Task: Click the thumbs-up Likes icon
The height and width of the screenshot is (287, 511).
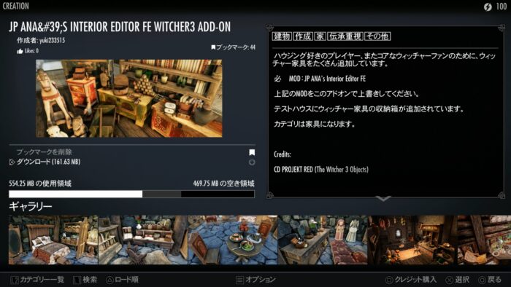Action: (20, 51)
